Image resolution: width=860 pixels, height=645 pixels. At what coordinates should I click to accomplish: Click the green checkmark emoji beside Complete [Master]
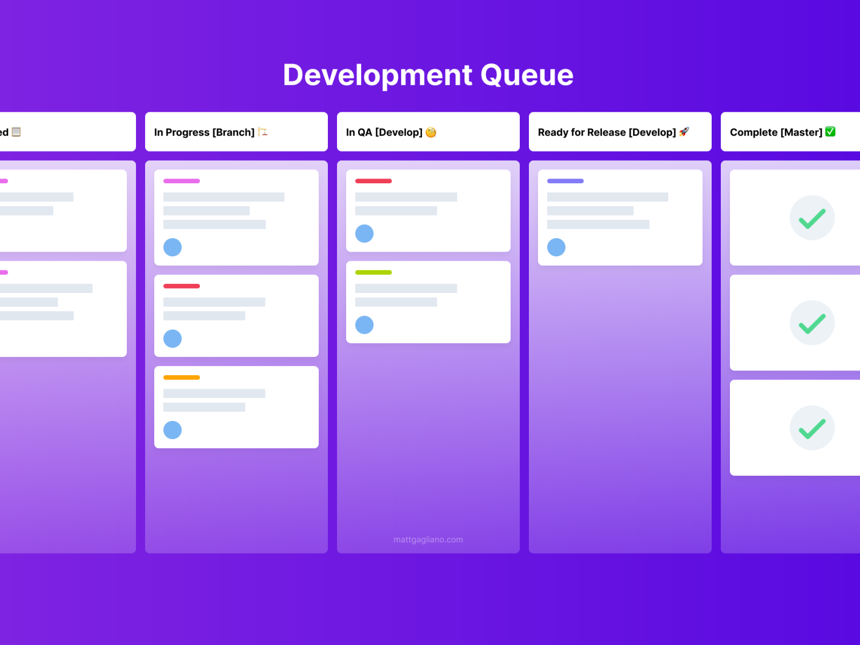(x=830, y=132)
